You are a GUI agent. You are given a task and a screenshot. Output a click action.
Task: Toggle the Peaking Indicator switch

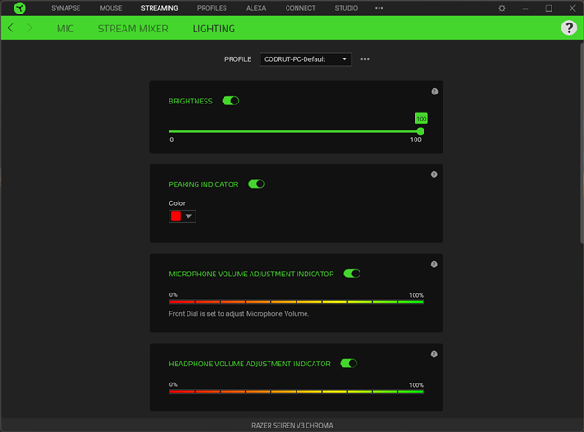(256, 184)
